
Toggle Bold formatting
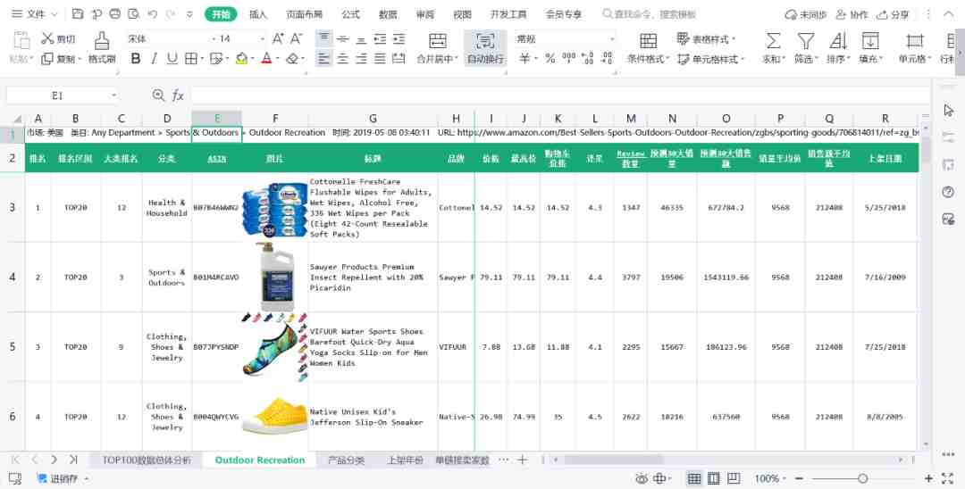point(136,59)
